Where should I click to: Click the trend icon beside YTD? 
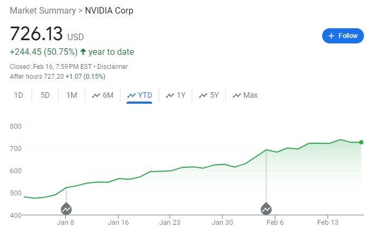click(x=131, y=96)
